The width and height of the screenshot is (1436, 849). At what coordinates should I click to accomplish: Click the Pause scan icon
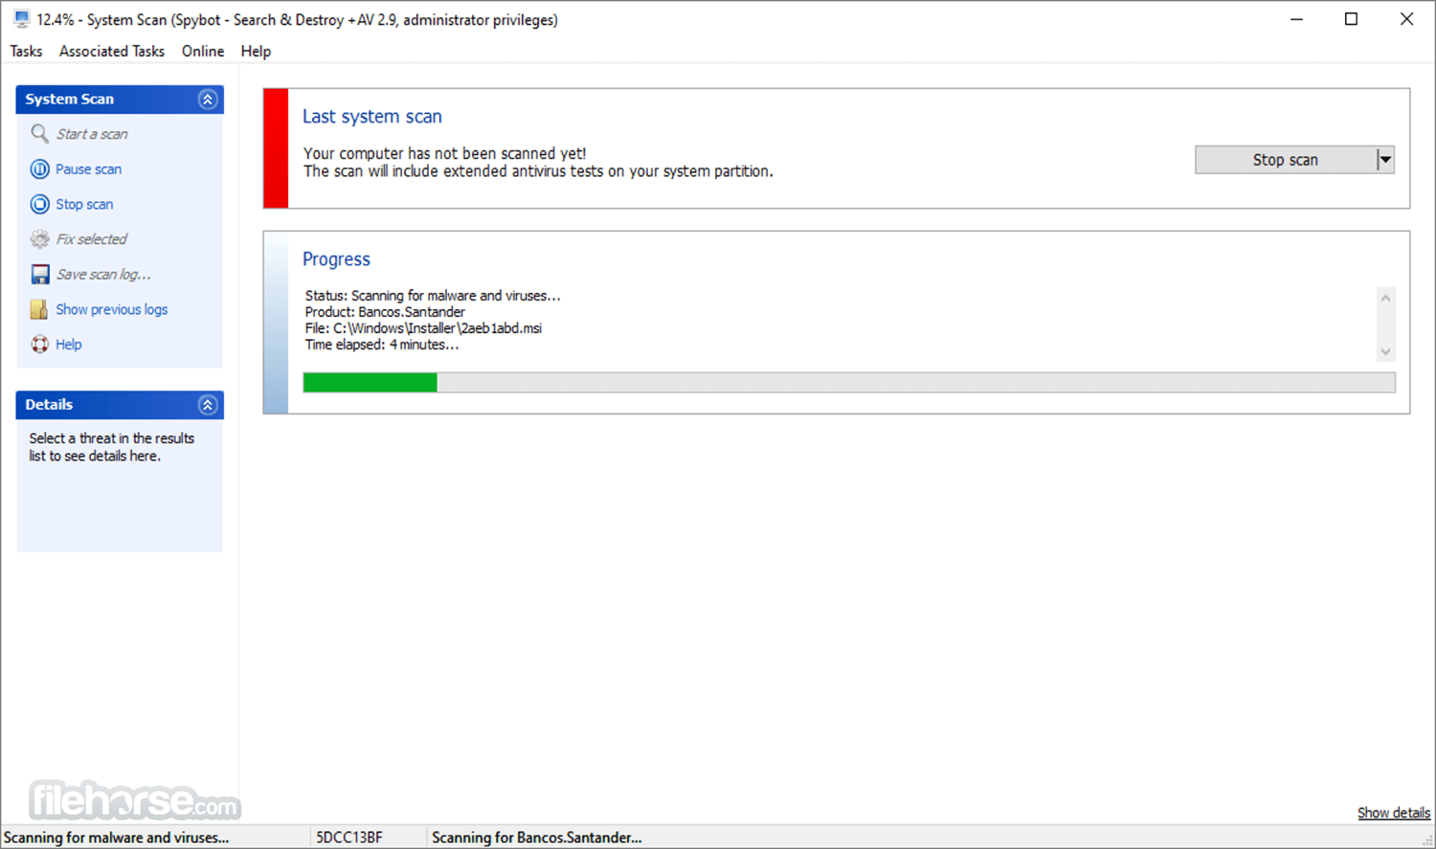tap(39, 169)
